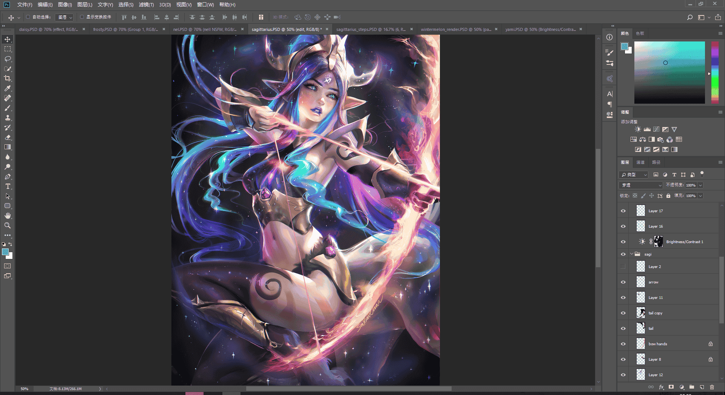Select the Zoom tool

pyautogui.click(x=8, y=225)
